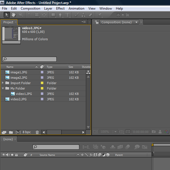Open the Window menu
The image size is (170, 170).
point(106,8)
